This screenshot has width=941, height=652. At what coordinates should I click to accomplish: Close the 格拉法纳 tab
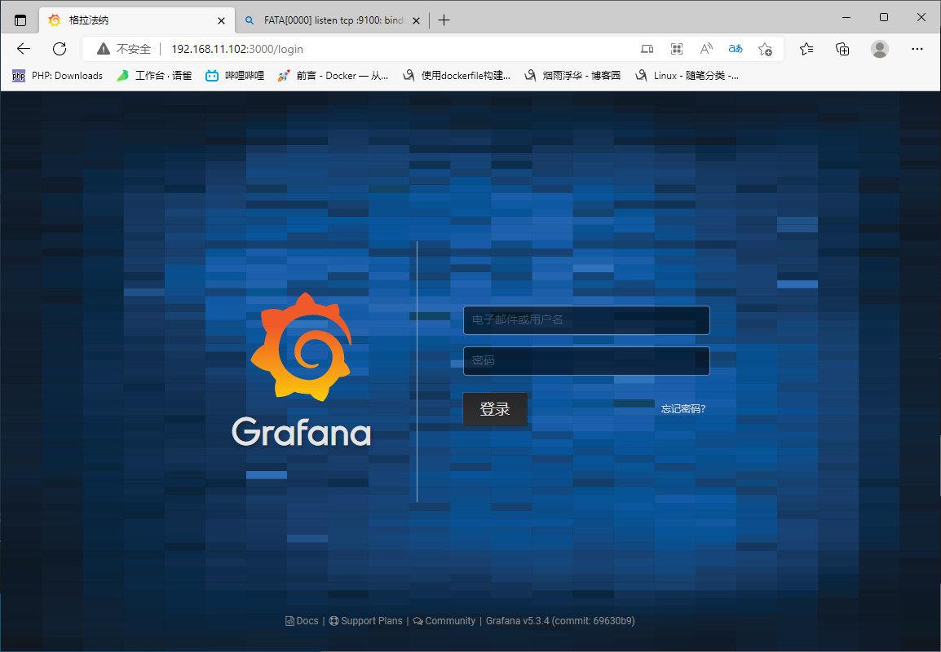pos(222,20)
